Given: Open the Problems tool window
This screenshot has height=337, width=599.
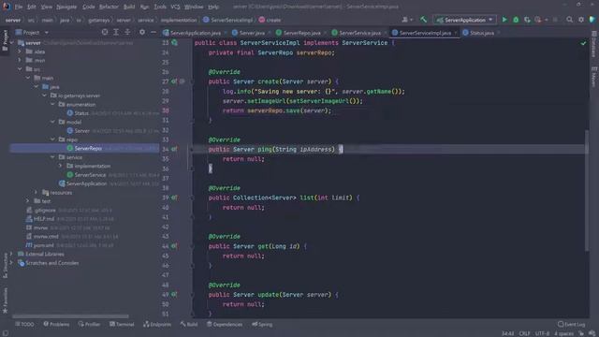Looking at the screenshot, I should click(56, 325).
